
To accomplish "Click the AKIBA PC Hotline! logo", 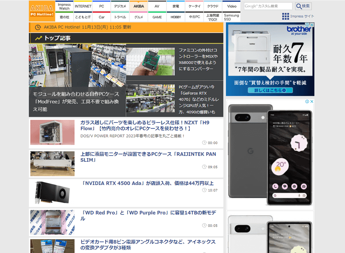I will pos(41,10).
